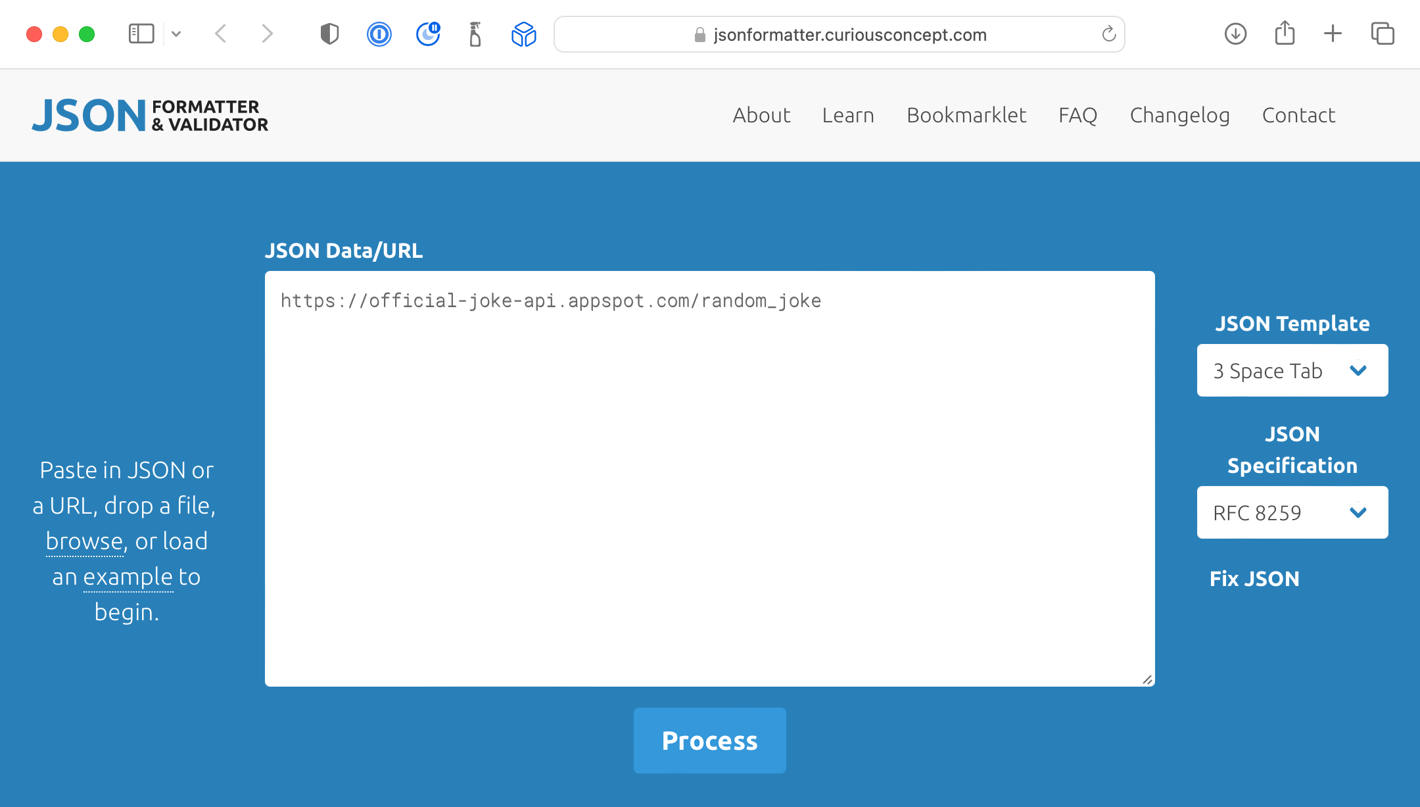Open the privacy shield icon in toolbar
This screenshot has height=807, width=1420.
click(329, 34)
